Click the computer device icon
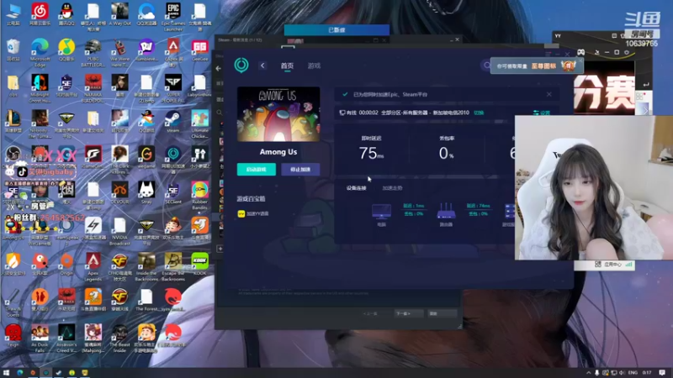 coord(382,212)
